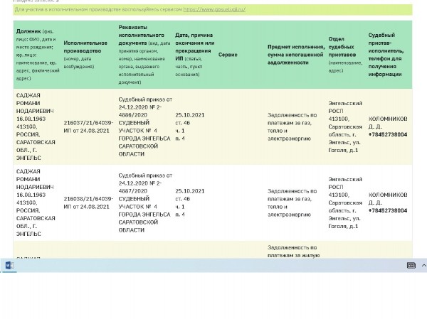The width and height of the screenshot is (427, 319).
Task: Click court order 2-4886/2020 cell
Action: 144,126
